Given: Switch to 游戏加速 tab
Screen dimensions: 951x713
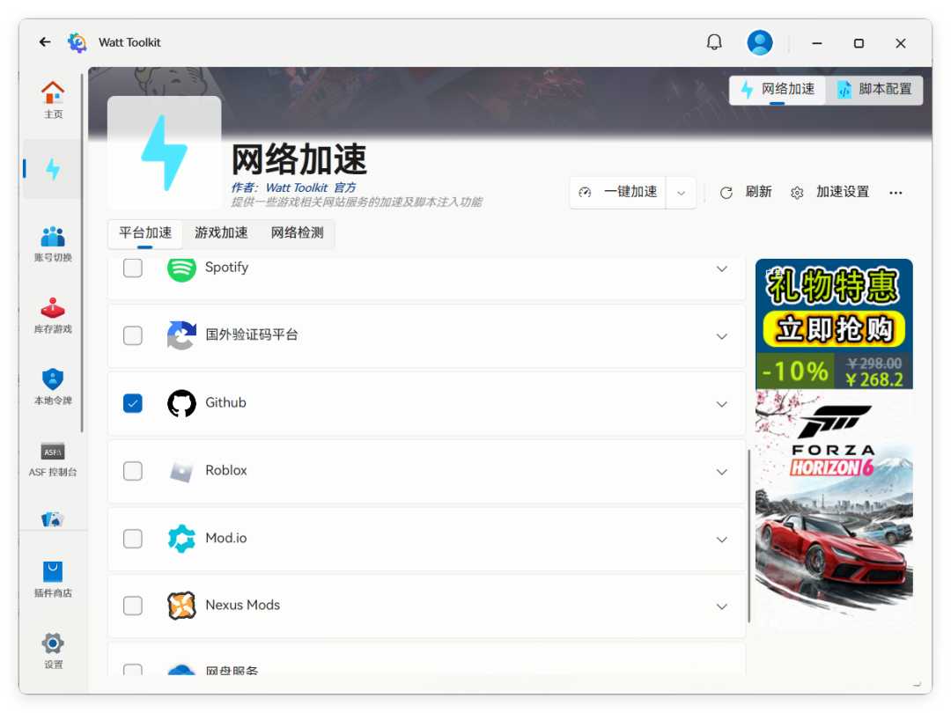Looking at the screenshot, I should (221, 233).
